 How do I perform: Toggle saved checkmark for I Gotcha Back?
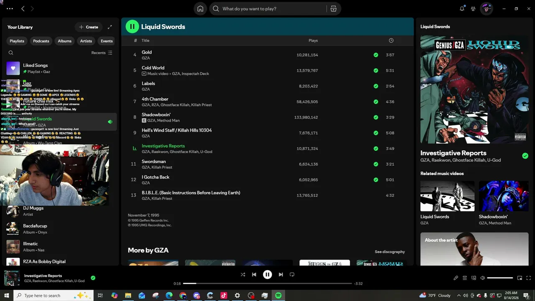click(x=376, y=180)
